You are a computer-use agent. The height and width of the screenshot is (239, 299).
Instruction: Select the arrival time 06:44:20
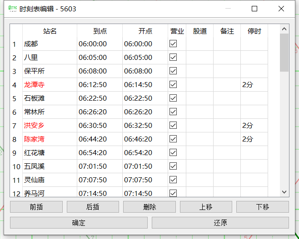click(93, 139)
